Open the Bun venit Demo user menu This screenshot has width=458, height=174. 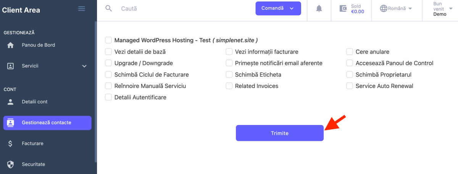pyautogui.click(x=440, y=9)
